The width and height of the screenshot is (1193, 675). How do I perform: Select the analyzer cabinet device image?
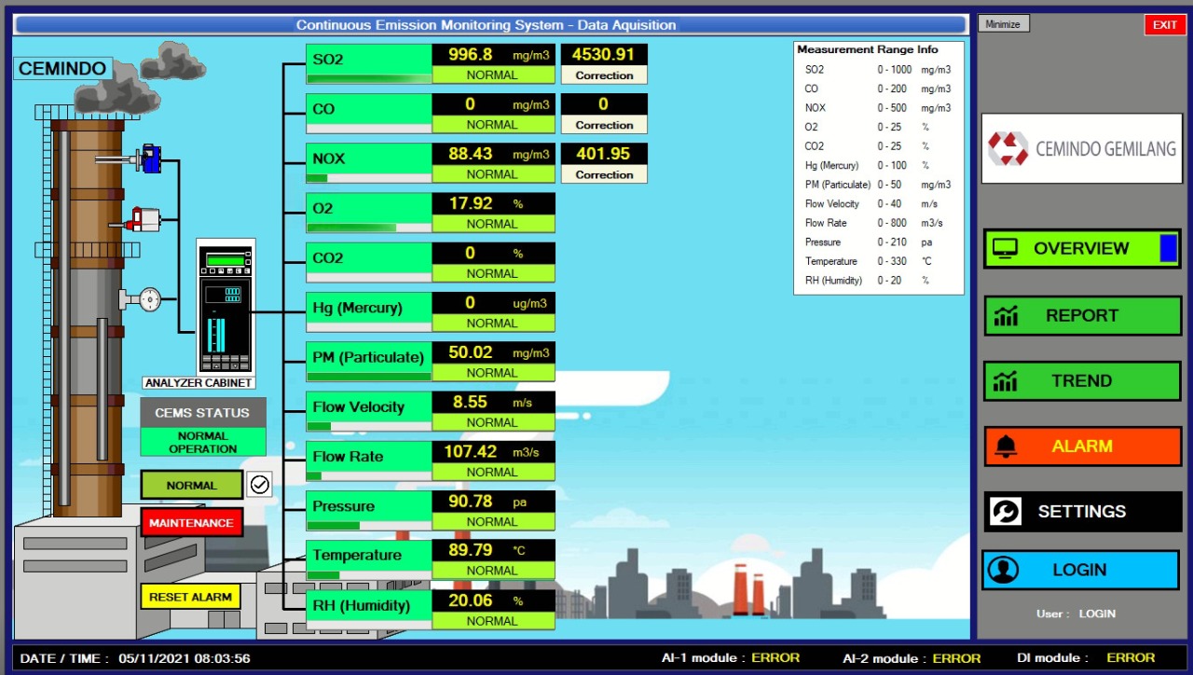pos(226,308)
